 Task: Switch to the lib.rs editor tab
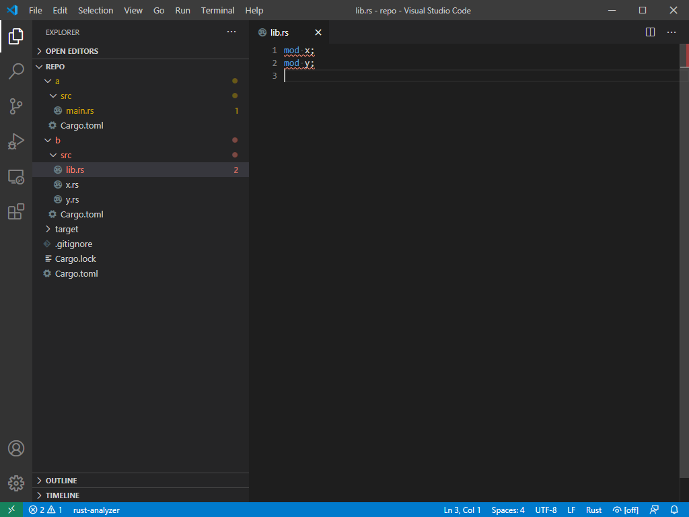coord(280,32)
